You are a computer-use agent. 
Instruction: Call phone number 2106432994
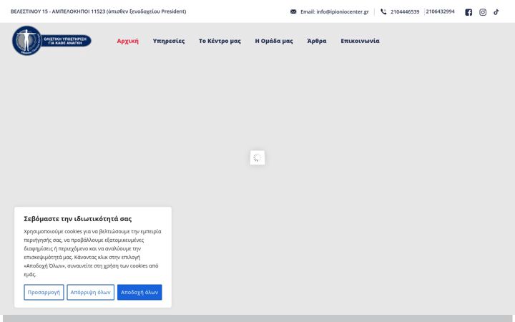pyautogui.click(x=440, y=11)
